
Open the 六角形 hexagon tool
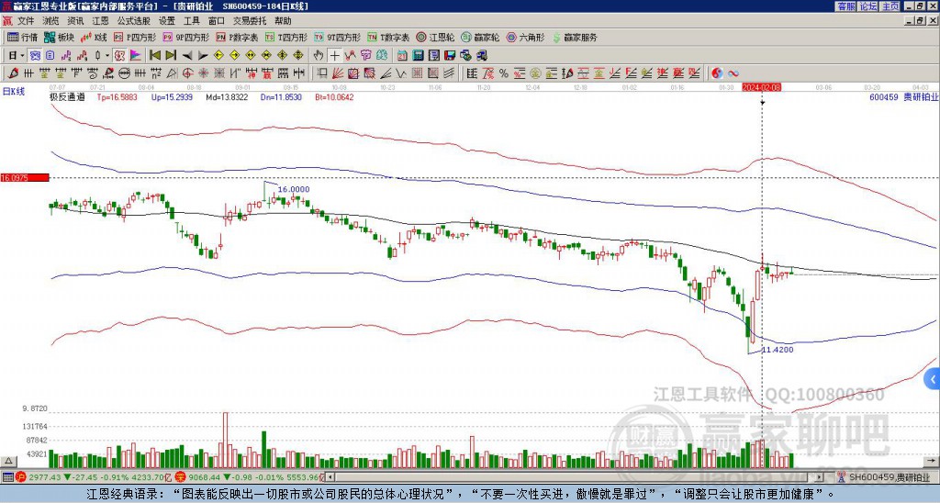click(525, 37)
